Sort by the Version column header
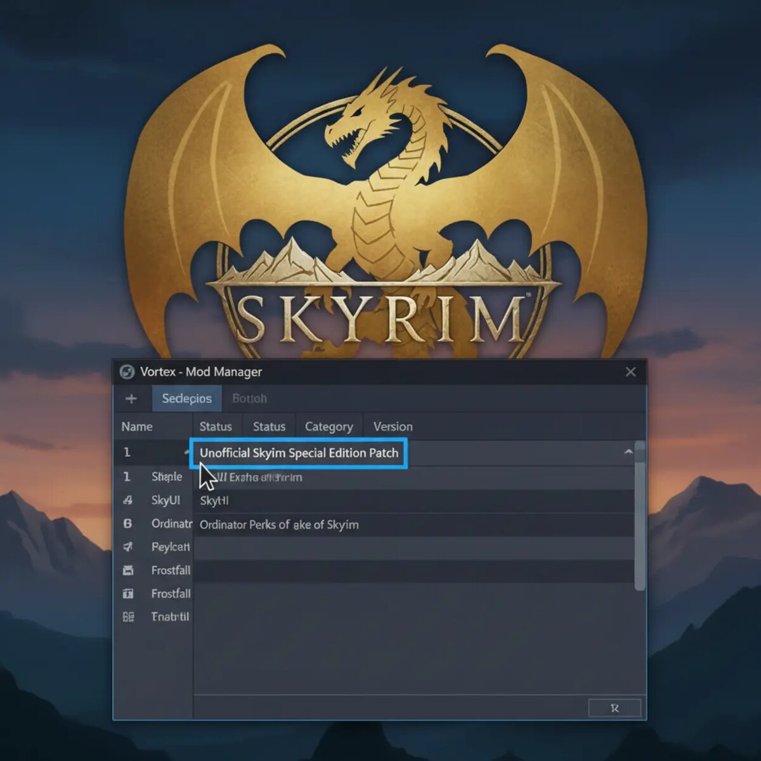Image resolution: width=761 pixels, height=761 pixels. coord(393,426)
